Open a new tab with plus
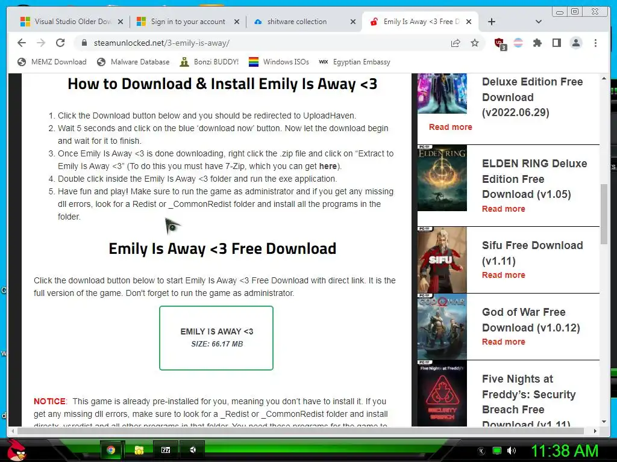 (492, 22)
